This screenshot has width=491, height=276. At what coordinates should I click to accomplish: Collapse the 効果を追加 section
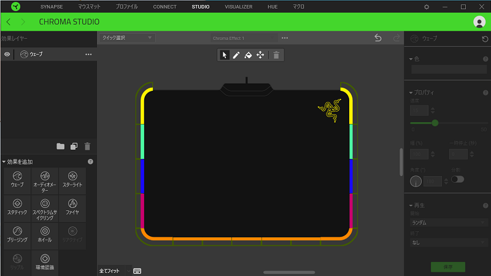(4, 162)
